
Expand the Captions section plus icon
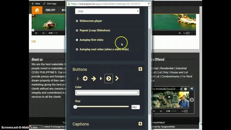point(140,123)
